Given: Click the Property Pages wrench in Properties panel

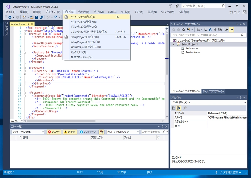Looking at the screenshot, I should pyautogui.click(x=185, y=108).
